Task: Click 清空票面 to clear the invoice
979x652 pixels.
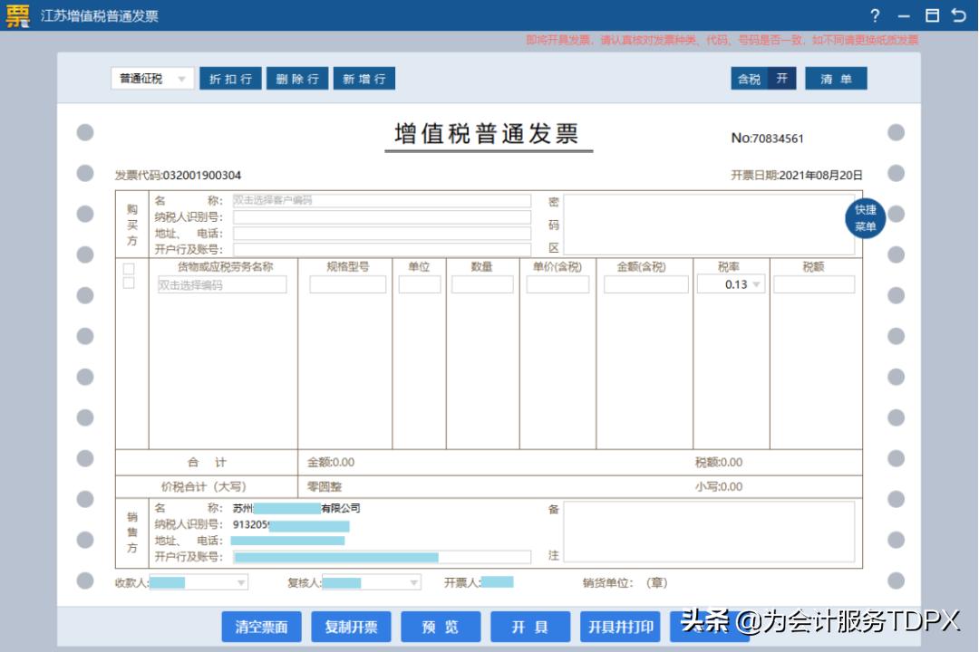Action: point(261,626)
